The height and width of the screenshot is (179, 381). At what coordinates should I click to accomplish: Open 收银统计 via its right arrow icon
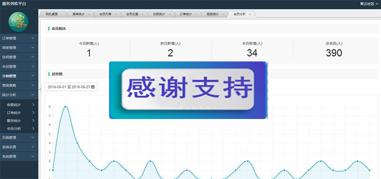[33, 105]
